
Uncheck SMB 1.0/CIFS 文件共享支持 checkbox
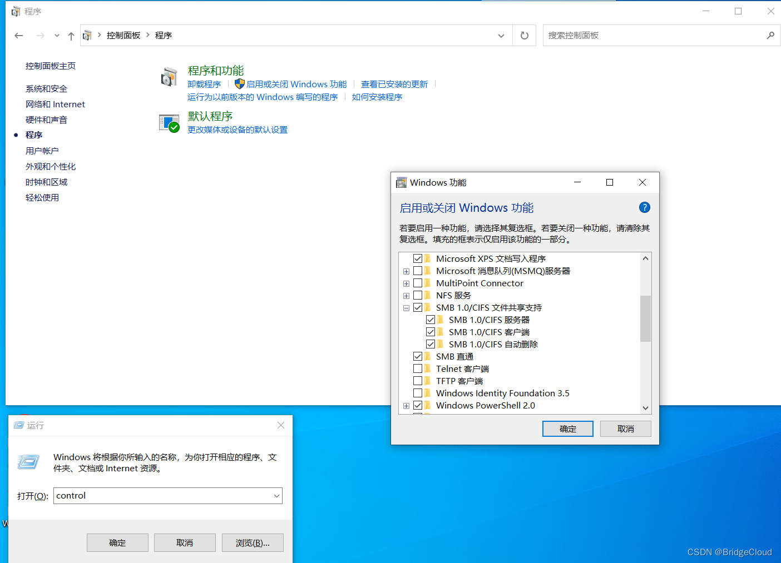pyautogui.click(x=418, y=307)
